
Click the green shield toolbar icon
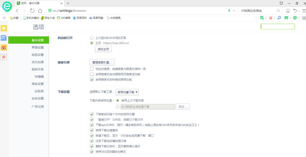coord(295,18)
